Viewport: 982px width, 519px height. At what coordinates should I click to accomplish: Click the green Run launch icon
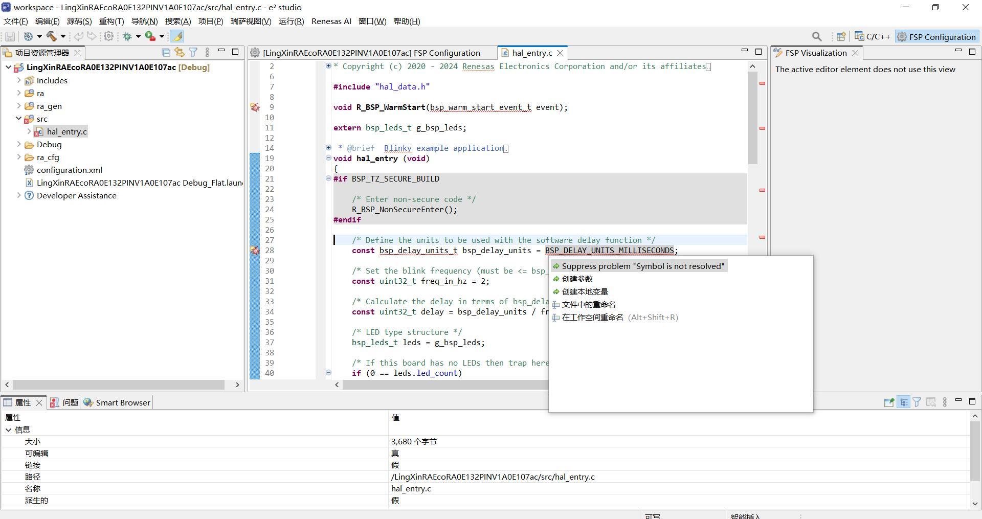coord(150,36)
